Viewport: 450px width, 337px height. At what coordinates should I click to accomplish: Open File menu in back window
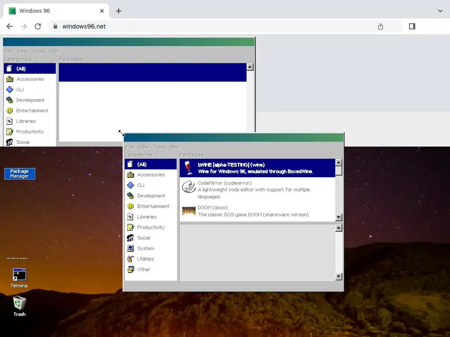coord(9,51)
